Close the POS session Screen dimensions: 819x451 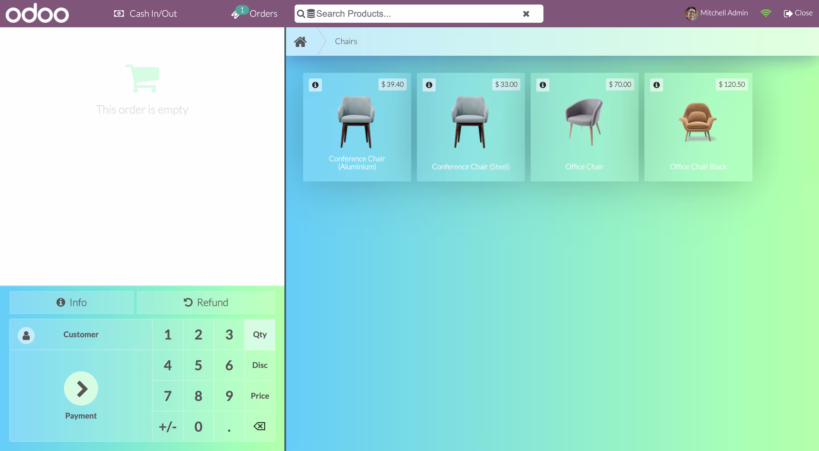798,13
